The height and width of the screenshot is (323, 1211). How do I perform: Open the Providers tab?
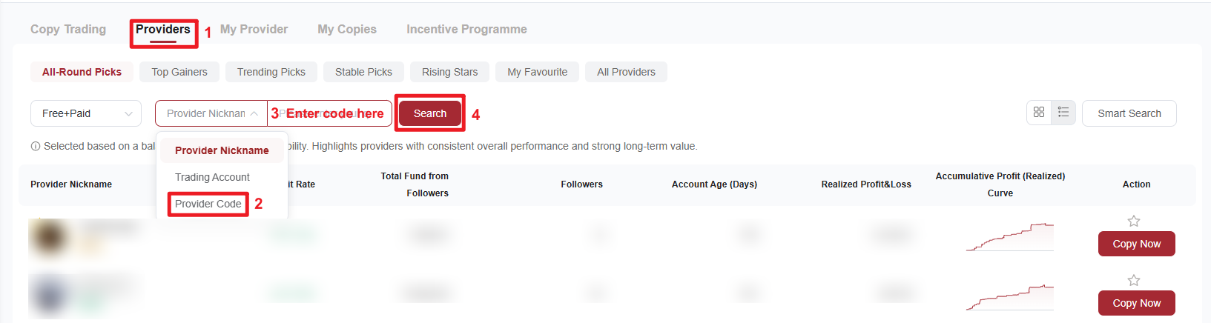[163, 30]
